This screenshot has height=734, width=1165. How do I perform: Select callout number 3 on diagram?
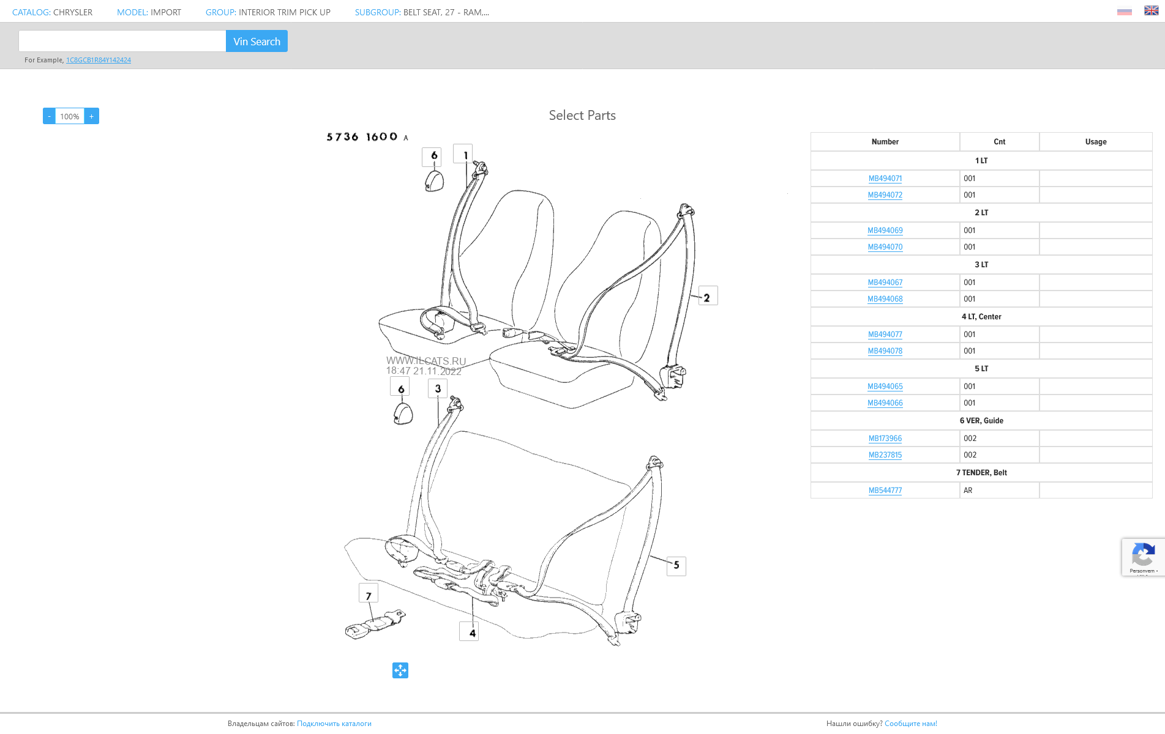438,388
